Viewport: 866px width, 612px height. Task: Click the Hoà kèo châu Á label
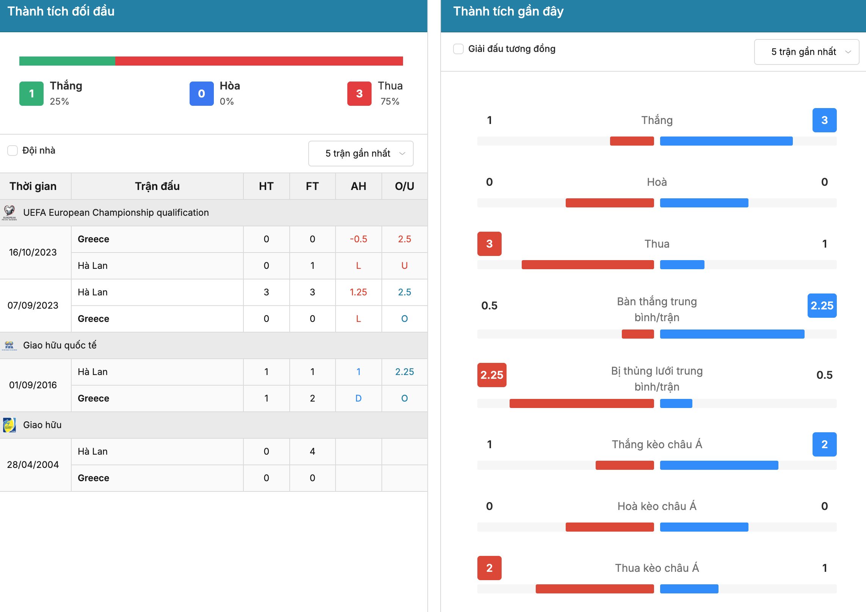tap(657, 506)
